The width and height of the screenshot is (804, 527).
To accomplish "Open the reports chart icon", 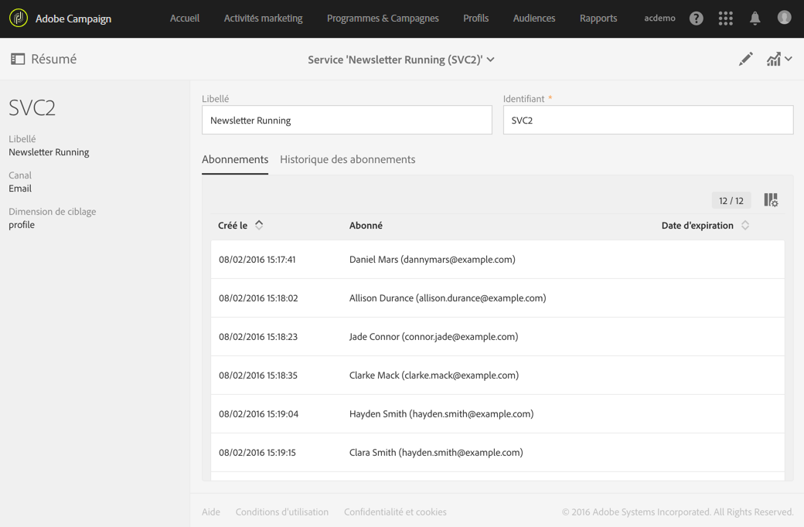I will click(774, 59).
